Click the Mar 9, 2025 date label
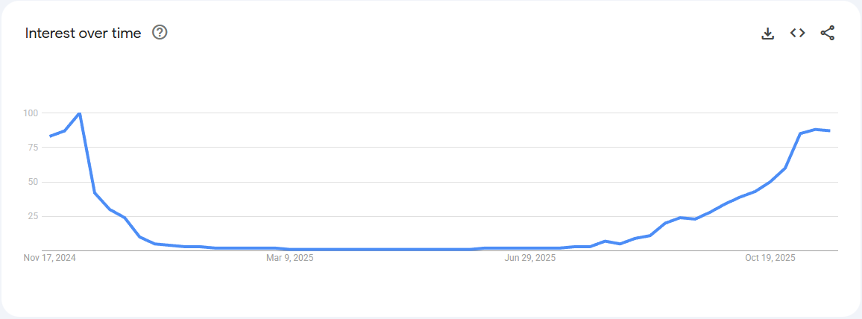The width and height of the screenshot is (862, 319). click(x=290, y=258)
